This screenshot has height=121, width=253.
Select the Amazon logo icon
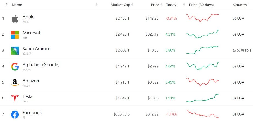point(15,82)
